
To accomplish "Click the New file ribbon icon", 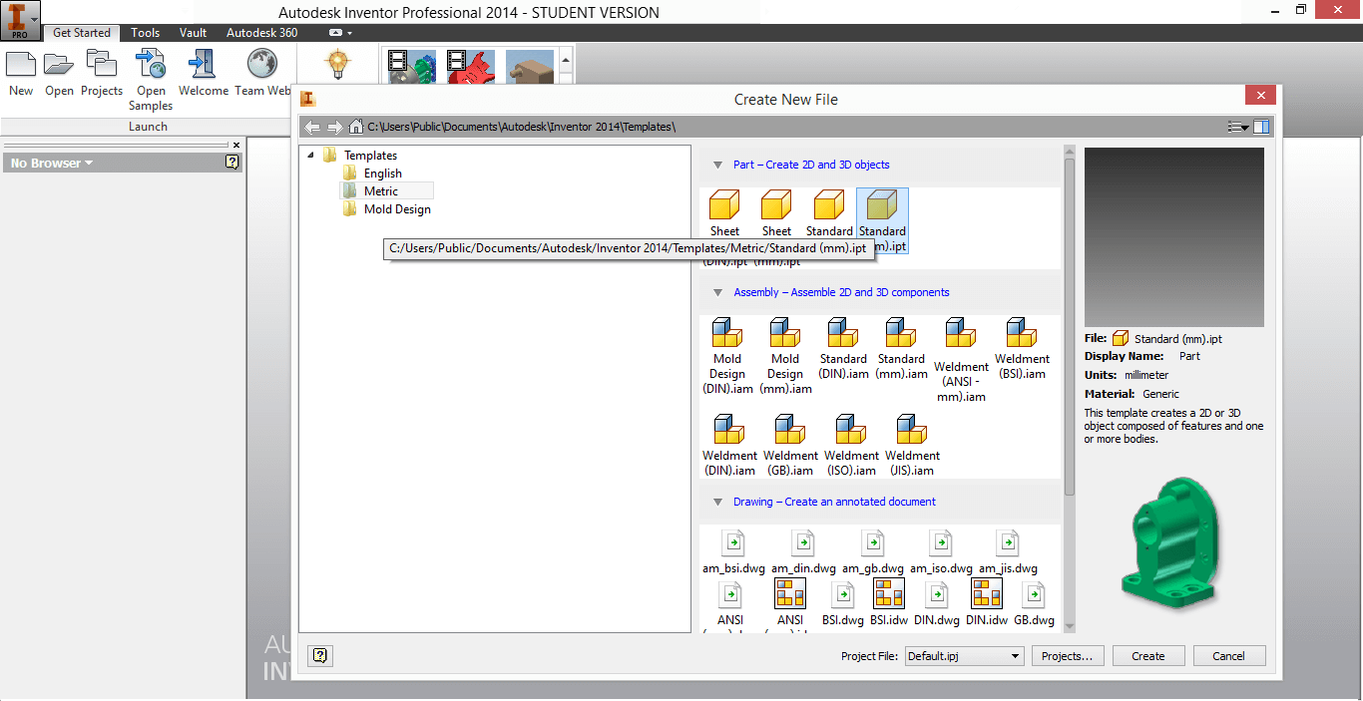I will tap(21, 74).
